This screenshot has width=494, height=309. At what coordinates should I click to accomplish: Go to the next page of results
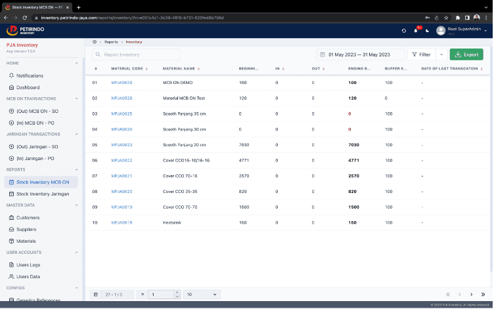pyautogui.click(x=472, y=295)
